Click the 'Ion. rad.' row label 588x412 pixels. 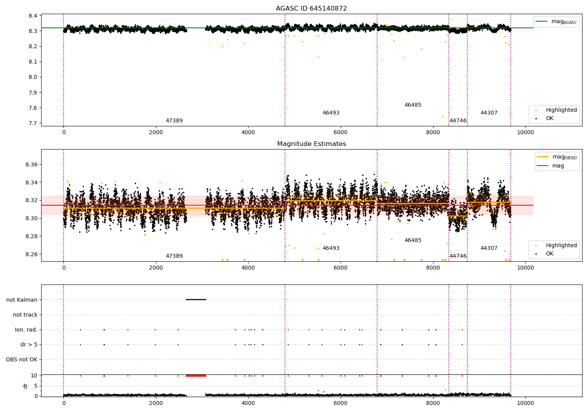coord(26,330)
